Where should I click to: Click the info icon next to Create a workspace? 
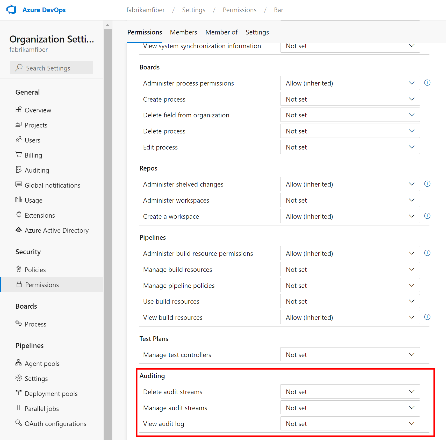tap(427, 216)
